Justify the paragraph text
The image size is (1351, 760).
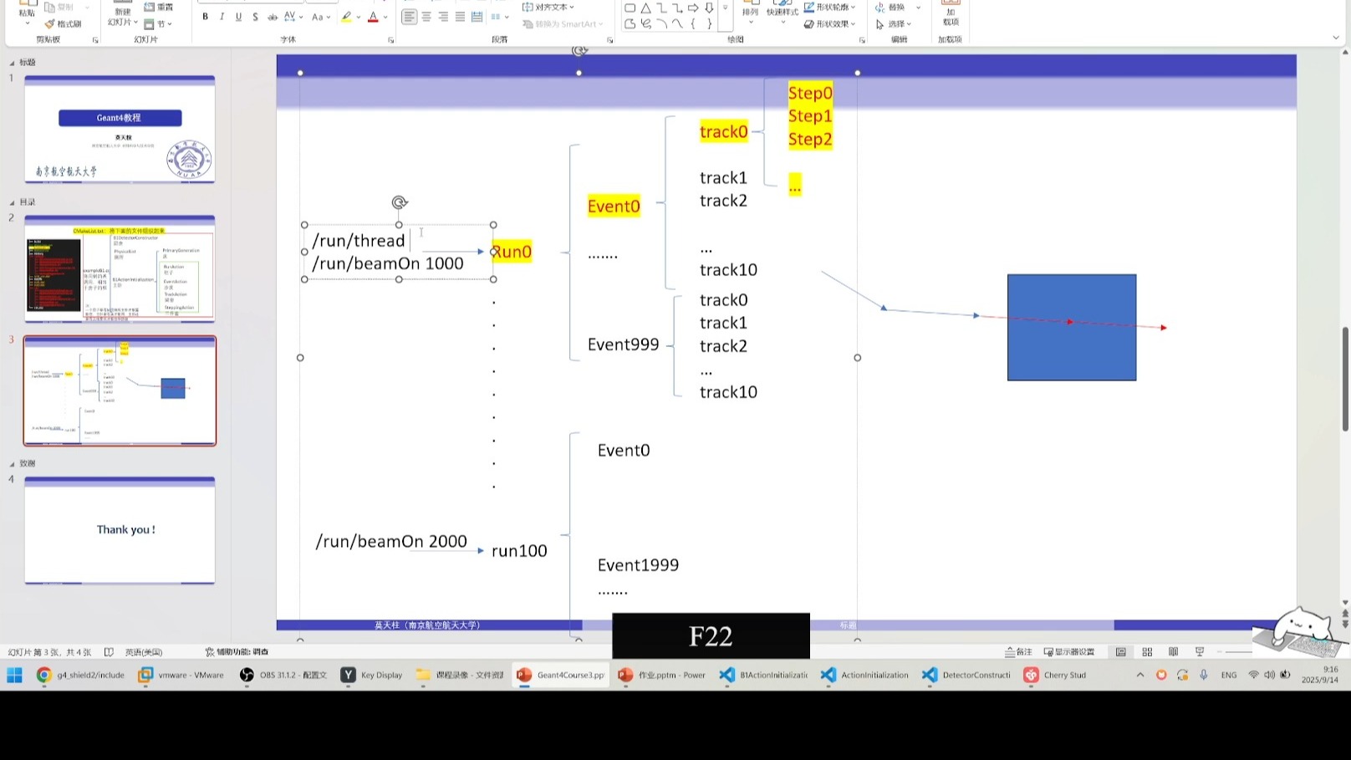tap(460, 17)
